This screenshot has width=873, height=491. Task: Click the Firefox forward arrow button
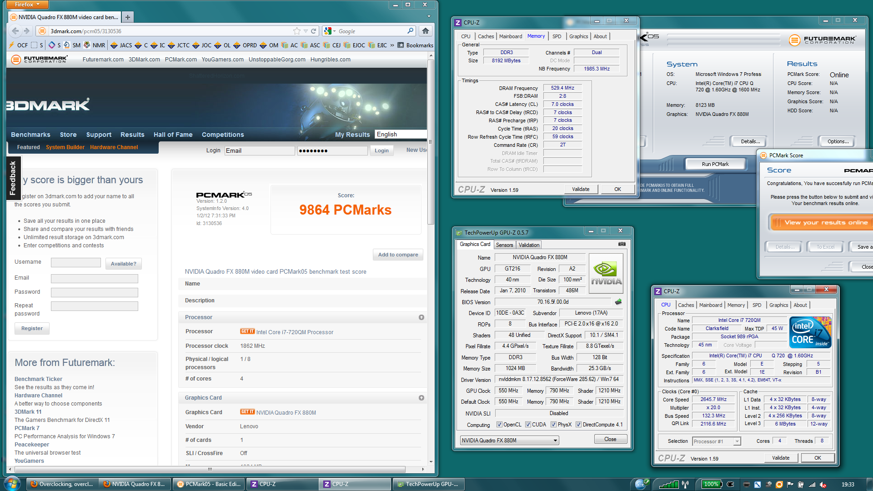click(27, 31)
